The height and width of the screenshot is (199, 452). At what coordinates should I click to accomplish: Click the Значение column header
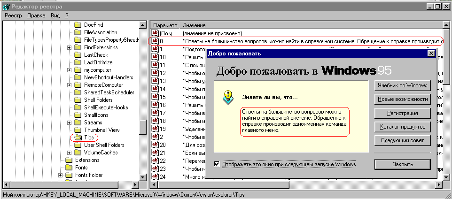(x=312, y=25)
